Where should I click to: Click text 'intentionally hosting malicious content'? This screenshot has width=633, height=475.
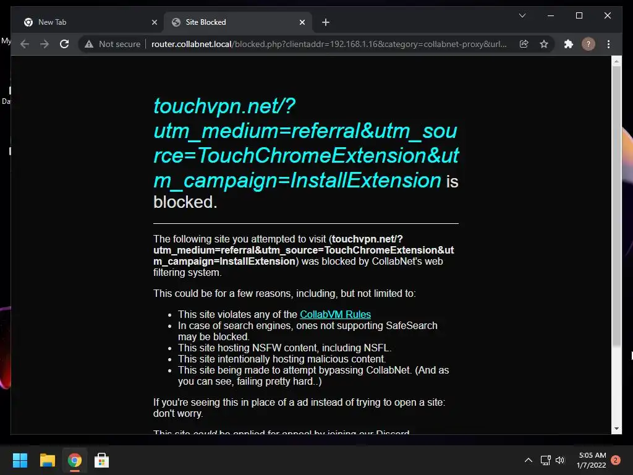point(300,359)
